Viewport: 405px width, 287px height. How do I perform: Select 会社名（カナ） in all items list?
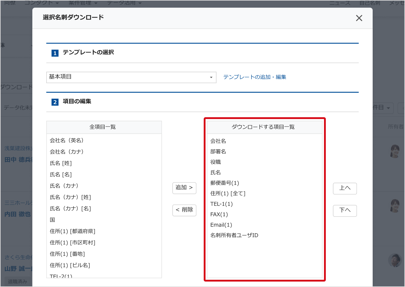67,152
